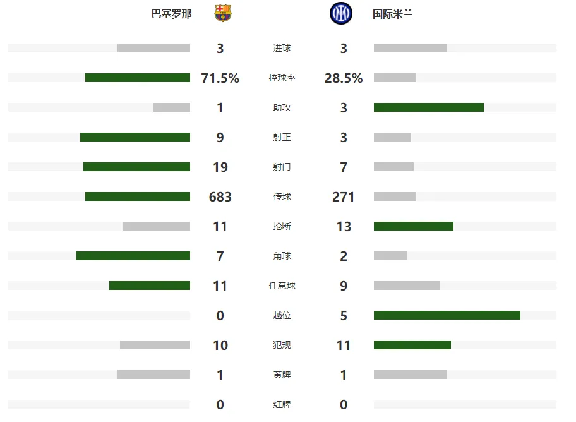
Task: Click Barcelona's green 控球率 possession bar
Action: point(138,78)
